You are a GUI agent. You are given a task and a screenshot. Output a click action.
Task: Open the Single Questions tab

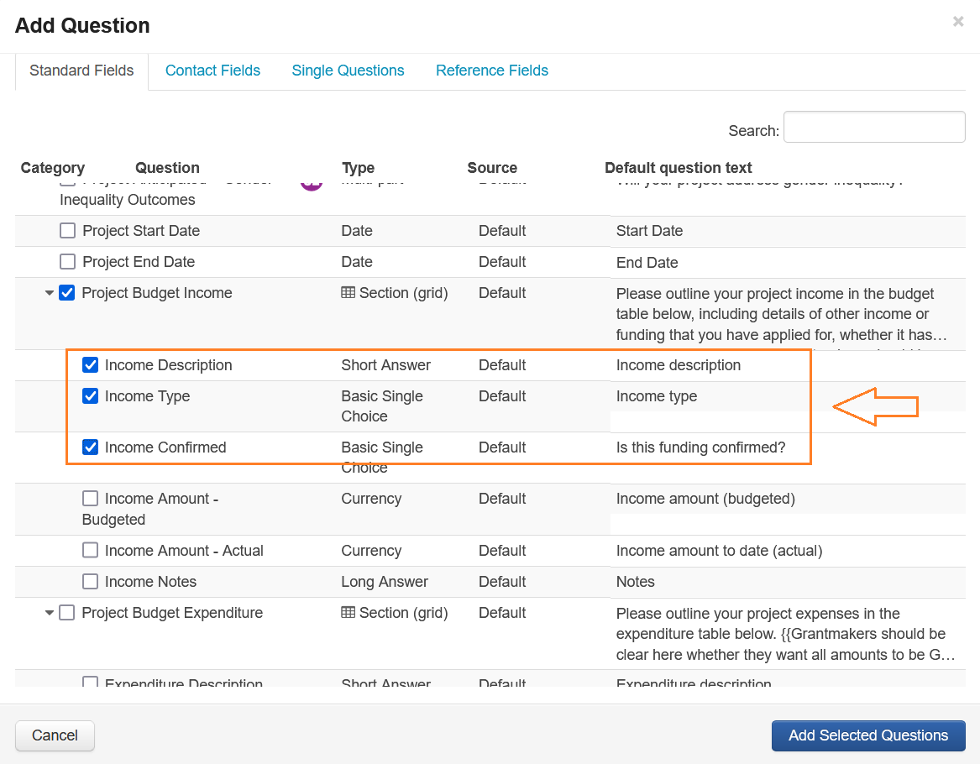coord(348,71)
